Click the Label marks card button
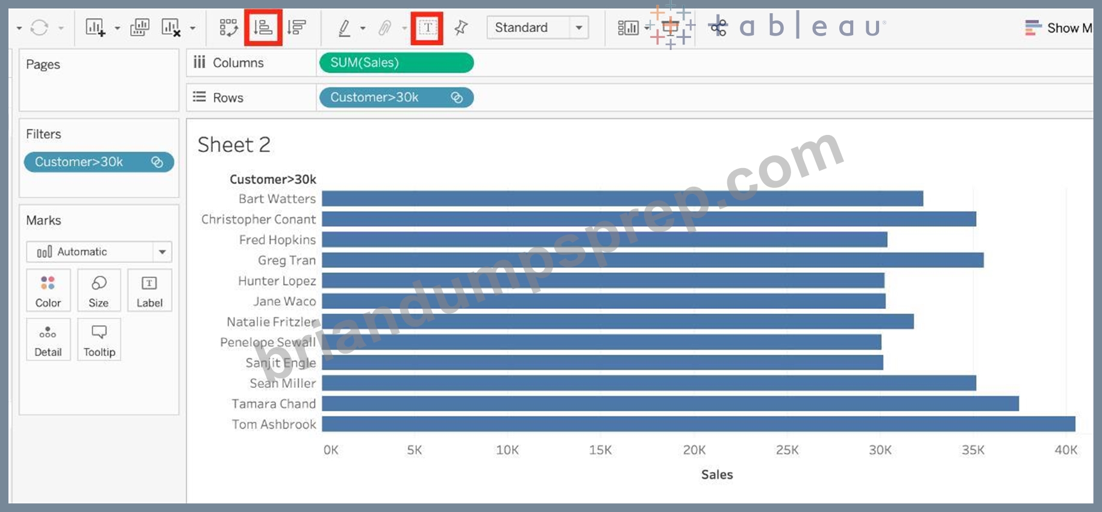 pos(149,290)
